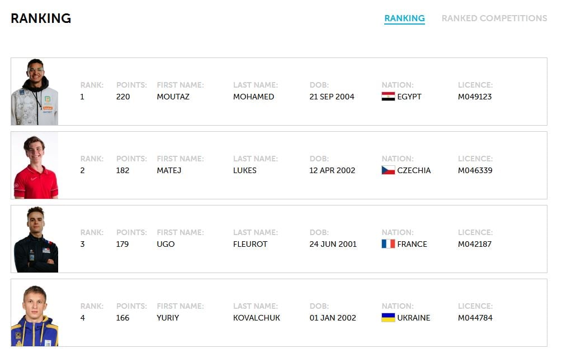Switch to the Ranking tab
562x349 pixels.
click(x=404, y=18)
